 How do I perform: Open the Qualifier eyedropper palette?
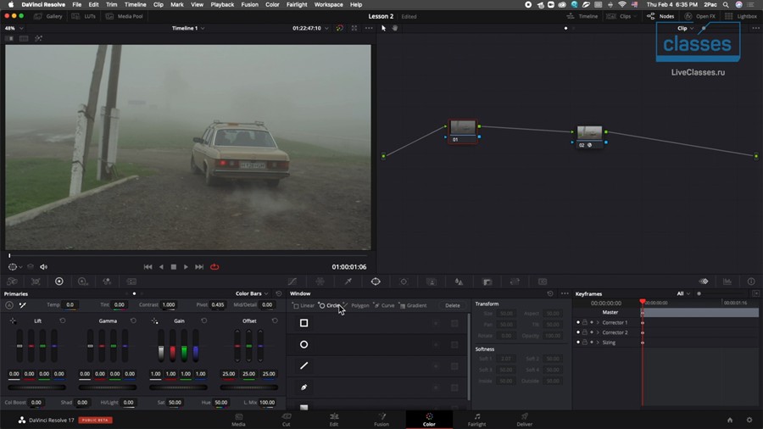pos(348,281)
